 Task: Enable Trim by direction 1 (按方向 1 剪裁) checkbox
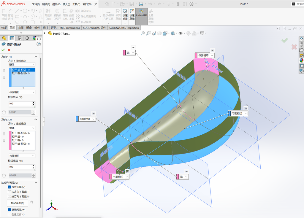[x=9, y=192]
